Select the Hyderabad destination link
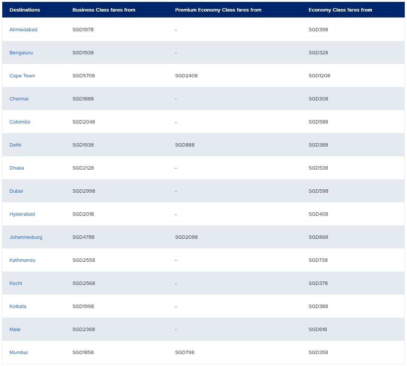 22,214
